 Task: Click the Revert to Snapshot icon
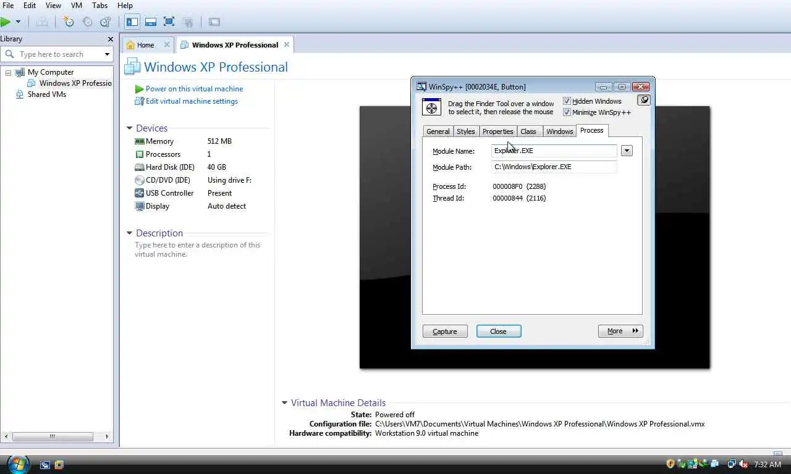[x=87, y=22]
